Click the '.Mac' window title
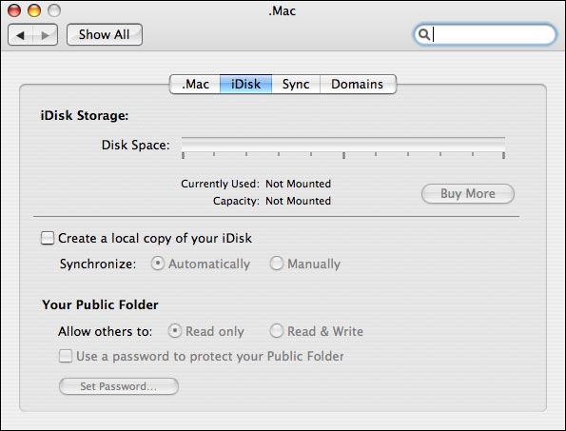Viewport: 566px width, 431px height. point(282,10)
